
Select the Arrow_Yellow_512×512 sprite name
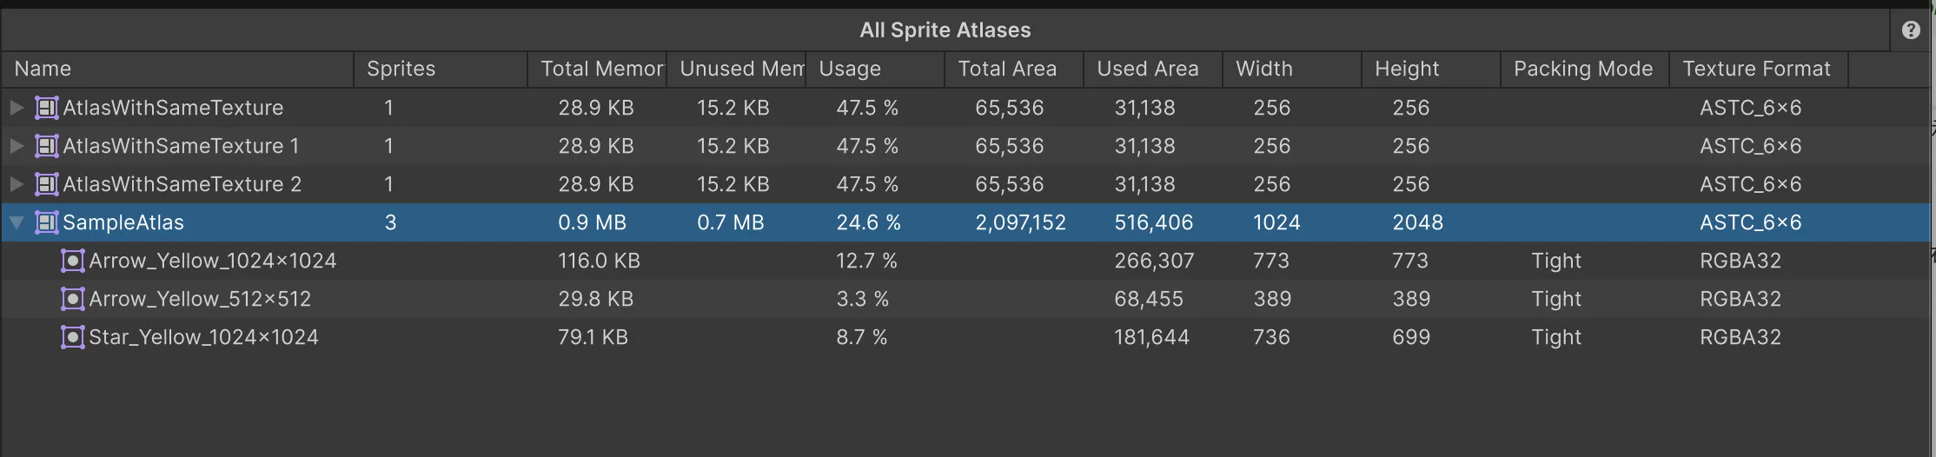pyautogui.click(x=200, y=299)
